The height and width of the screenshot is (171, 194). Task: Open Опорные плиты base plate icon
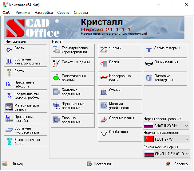point(104,120)
